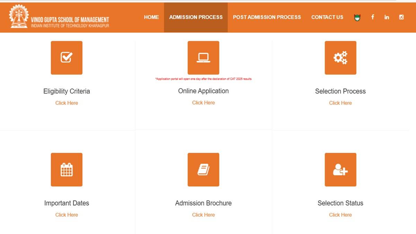Click Here link under Important Dates
This screenshot has height=234, width=416.
click(67, 215)
